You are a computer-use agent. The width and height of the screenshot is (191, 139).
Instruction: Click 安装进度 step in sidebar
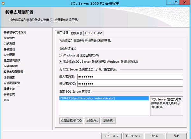pos(9,94)
